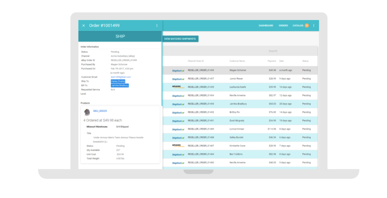Click the '6 days ago' date cell

point(285,137)
